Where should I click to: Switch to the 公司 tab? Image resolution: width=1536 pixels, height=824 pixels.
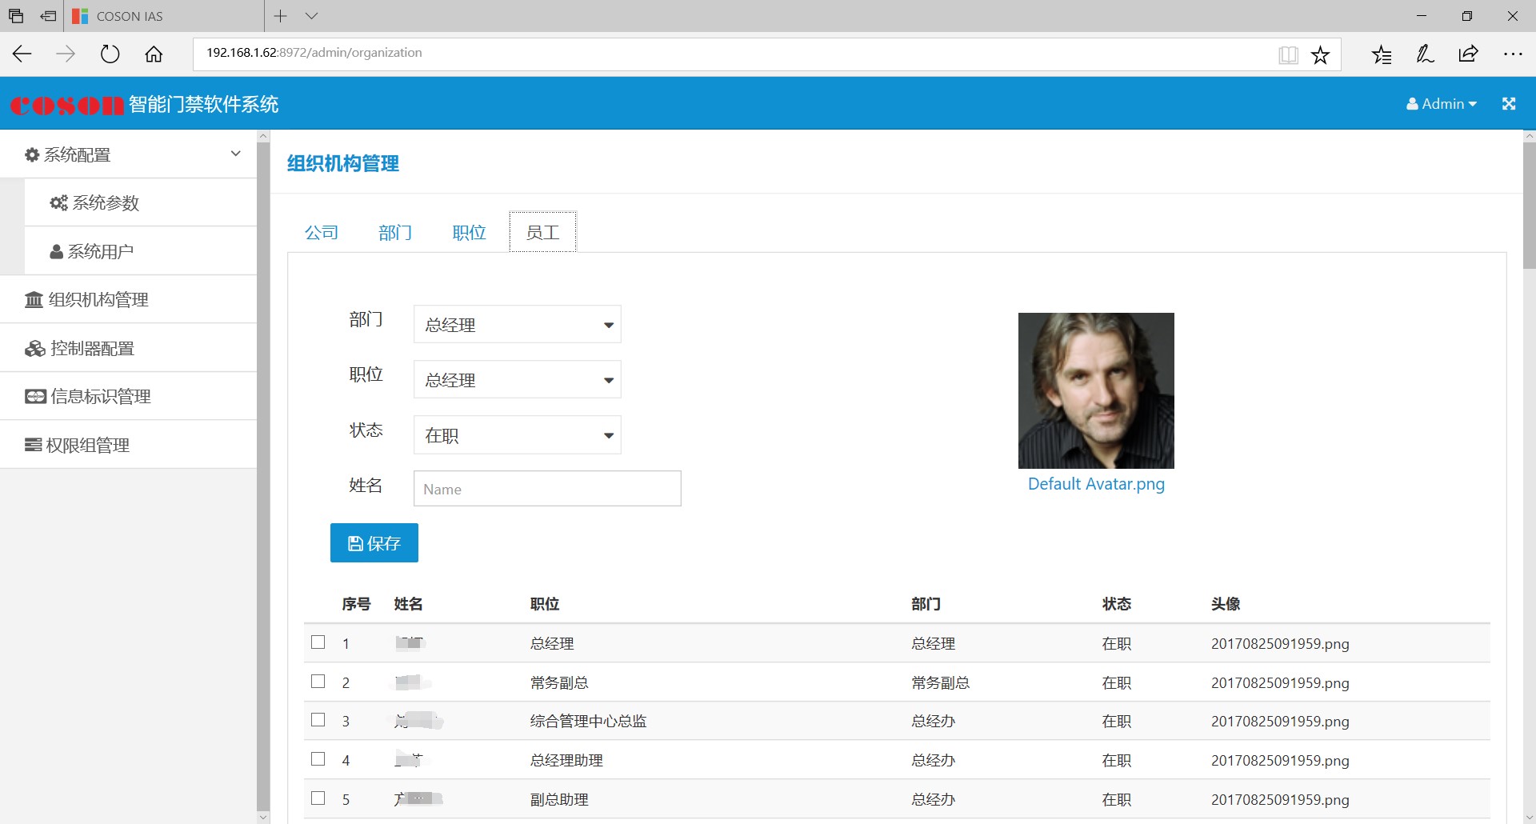click(322, 233)
